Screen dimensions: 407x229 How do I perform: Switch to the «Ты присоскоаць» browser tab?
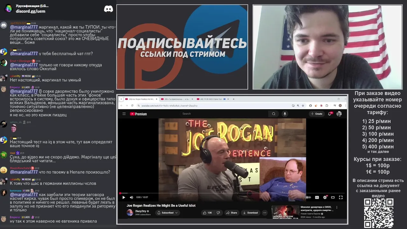pos(177,99)
